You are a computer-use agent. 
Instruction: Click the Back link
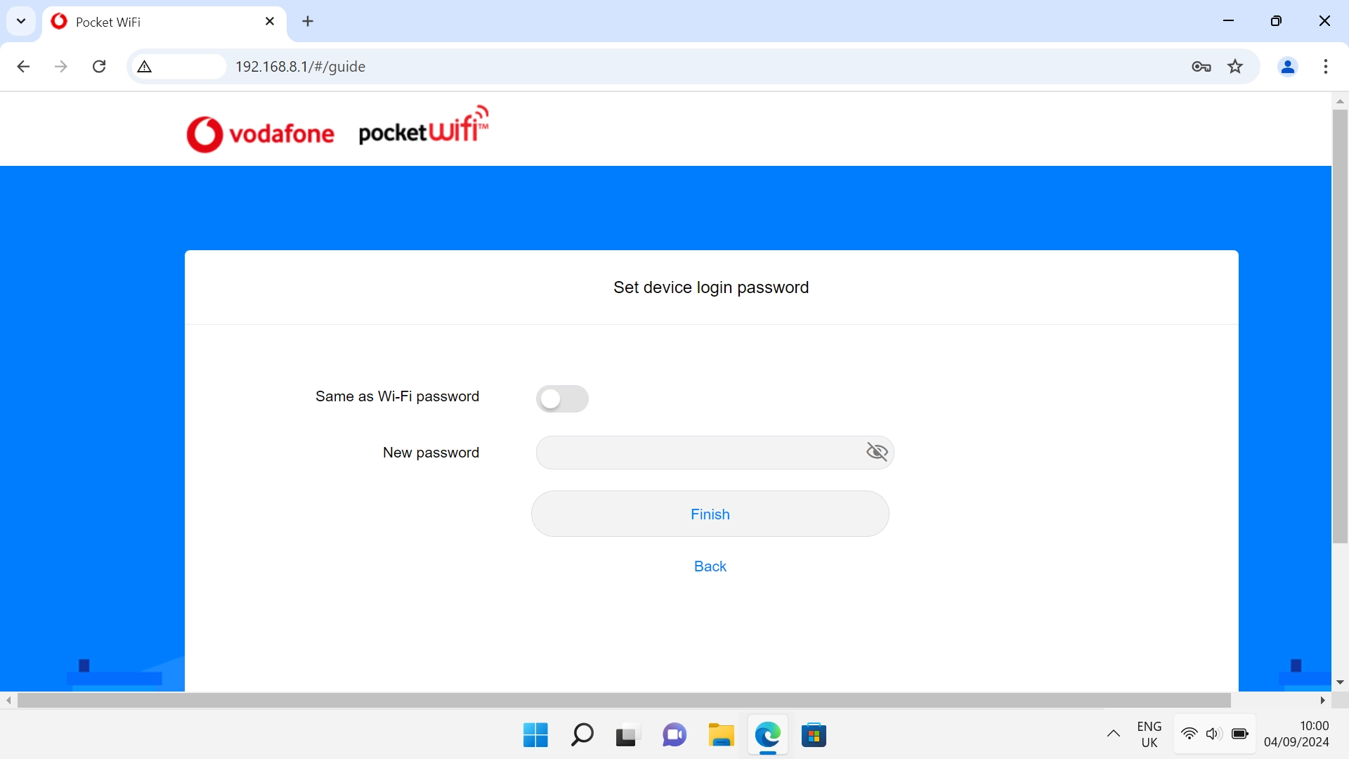click(710, 566)
